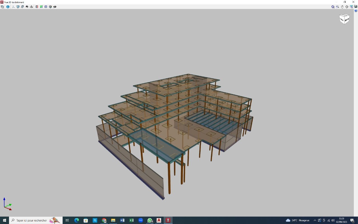Click the crossed-out eye visibility icon
The height and width of the screenshot is (224, 358).
tap(55, 7)
